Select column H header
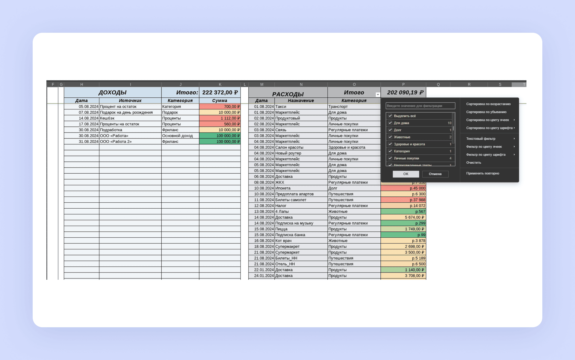575x360 pixels. pos(81,85)
